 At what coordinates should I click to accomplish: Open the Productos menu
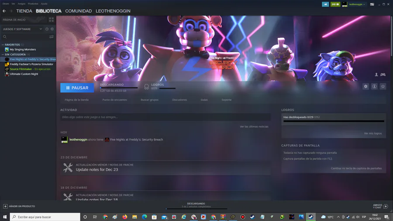pos(33,4)
